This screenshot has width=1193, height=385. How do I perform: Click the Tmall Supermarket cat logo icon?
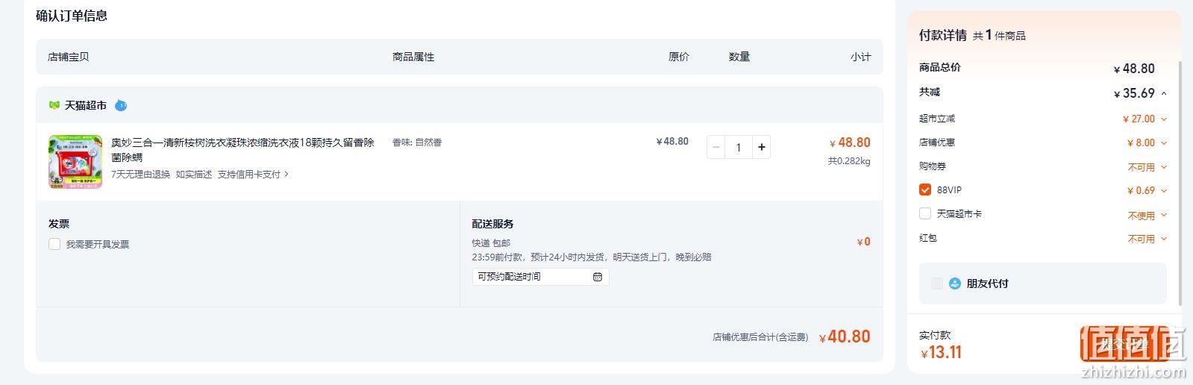click(x=54, y=105)
